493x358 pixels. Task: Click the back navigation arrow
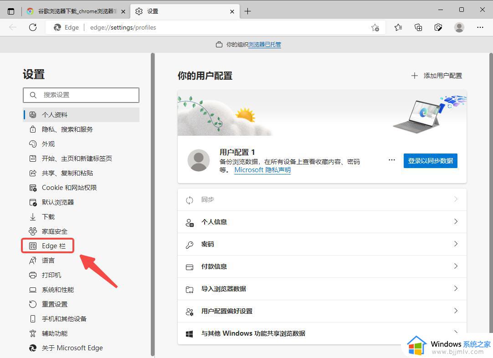pos(13,27)
